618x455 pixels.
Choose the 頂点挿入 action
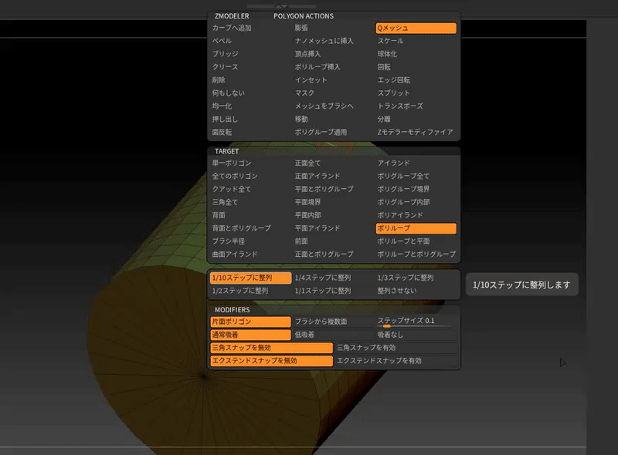coord(307,54)
